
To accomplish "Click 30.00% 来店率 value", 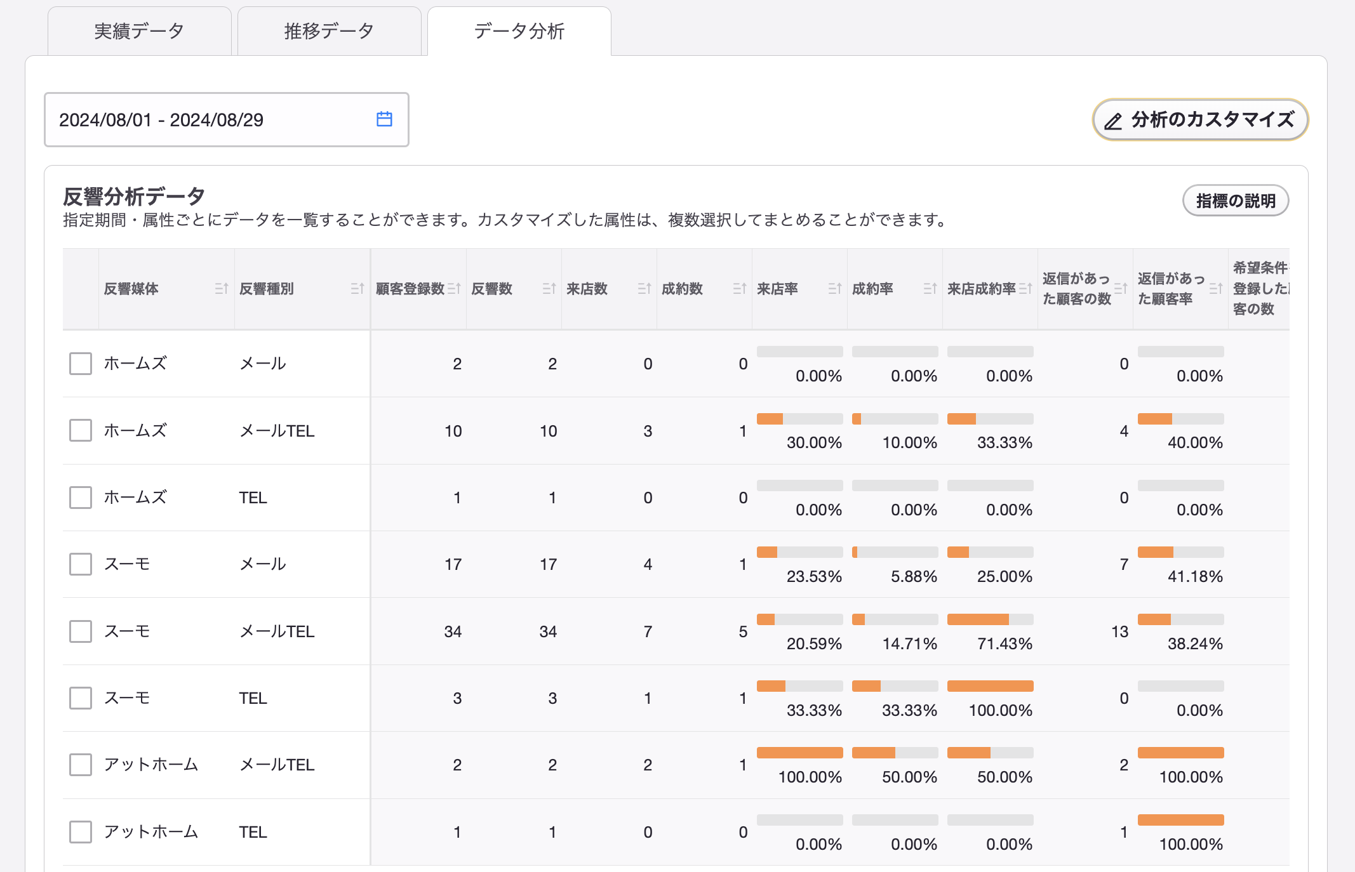I will (x=814, y=442).
